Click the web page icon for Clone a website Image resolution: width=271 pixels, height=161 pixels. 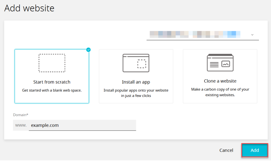click(x=220, y=62)
